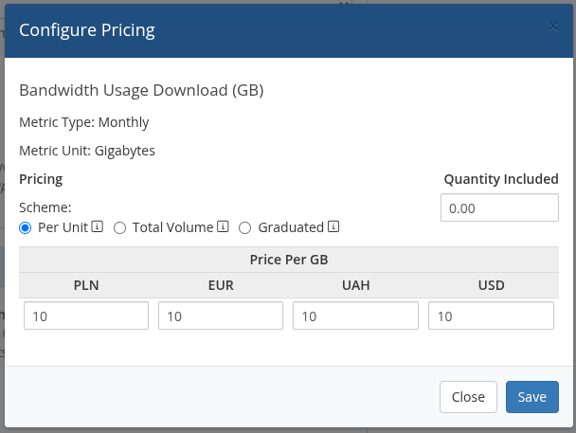Image resolution: width=576 pixels, height=433 pixels.
Task: Select the Per Unit pricing scheme
Action: tap(26, 228)
